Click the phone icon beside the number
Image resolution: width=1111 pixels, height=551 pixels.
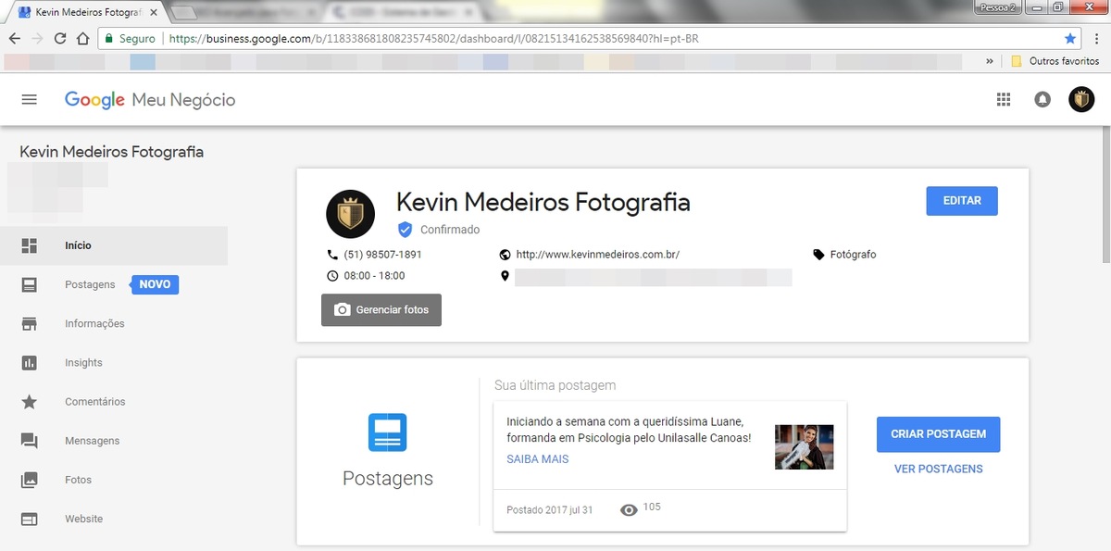(332, 254)
